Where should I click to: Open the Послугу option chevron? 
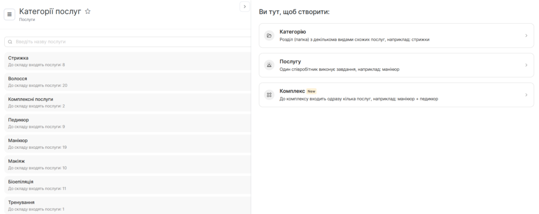click(526, 65)
